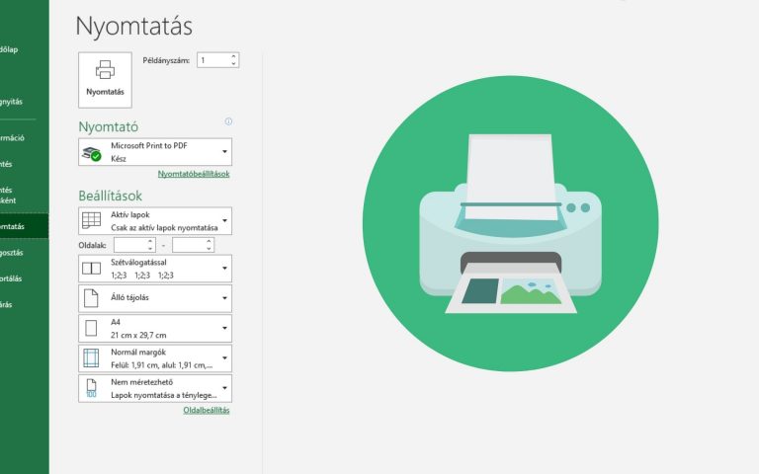Viewport: 759px width, 474px height.
Task: Decrease Példányszám with the down arrow
Action: pos(234,64)
